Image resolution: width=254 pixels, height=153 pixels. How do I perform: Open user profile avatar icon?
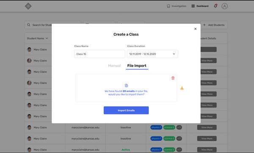coord(224,6)
